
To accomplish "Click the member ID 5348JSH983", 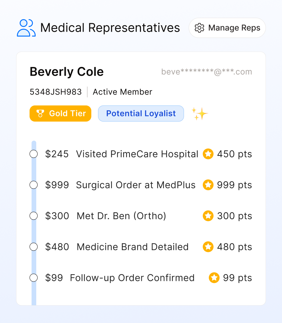I will 56,92.
